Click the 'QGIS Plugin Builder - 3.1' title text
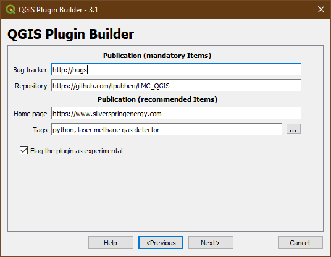 point(58,10)
